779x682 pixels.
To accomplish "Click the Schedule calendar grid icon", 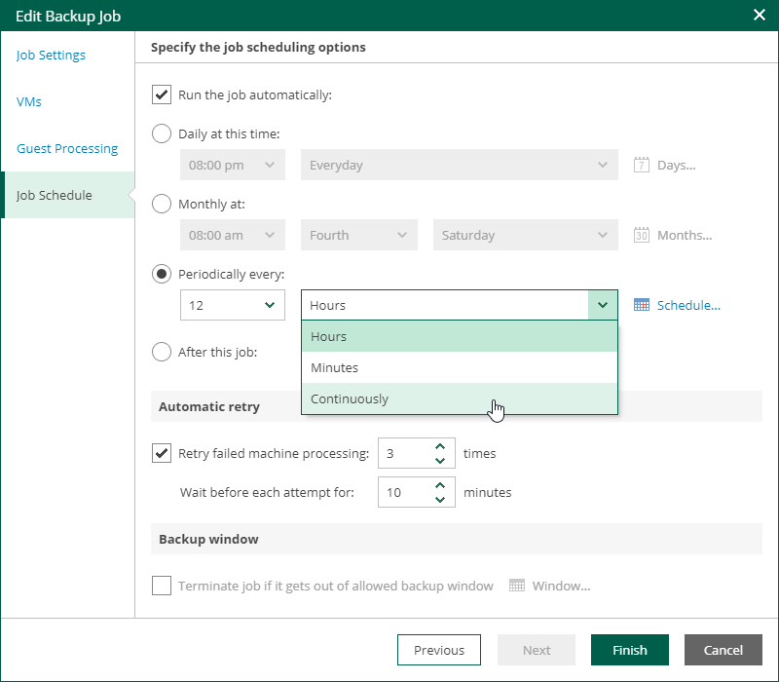I will coord(642,305).
